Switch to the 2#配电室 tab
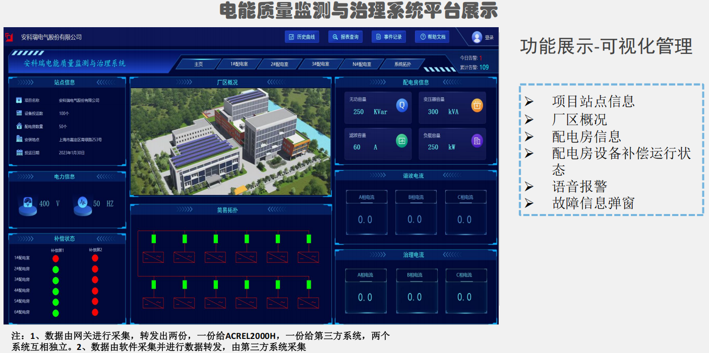709x353 pixels. pos(280,64)
